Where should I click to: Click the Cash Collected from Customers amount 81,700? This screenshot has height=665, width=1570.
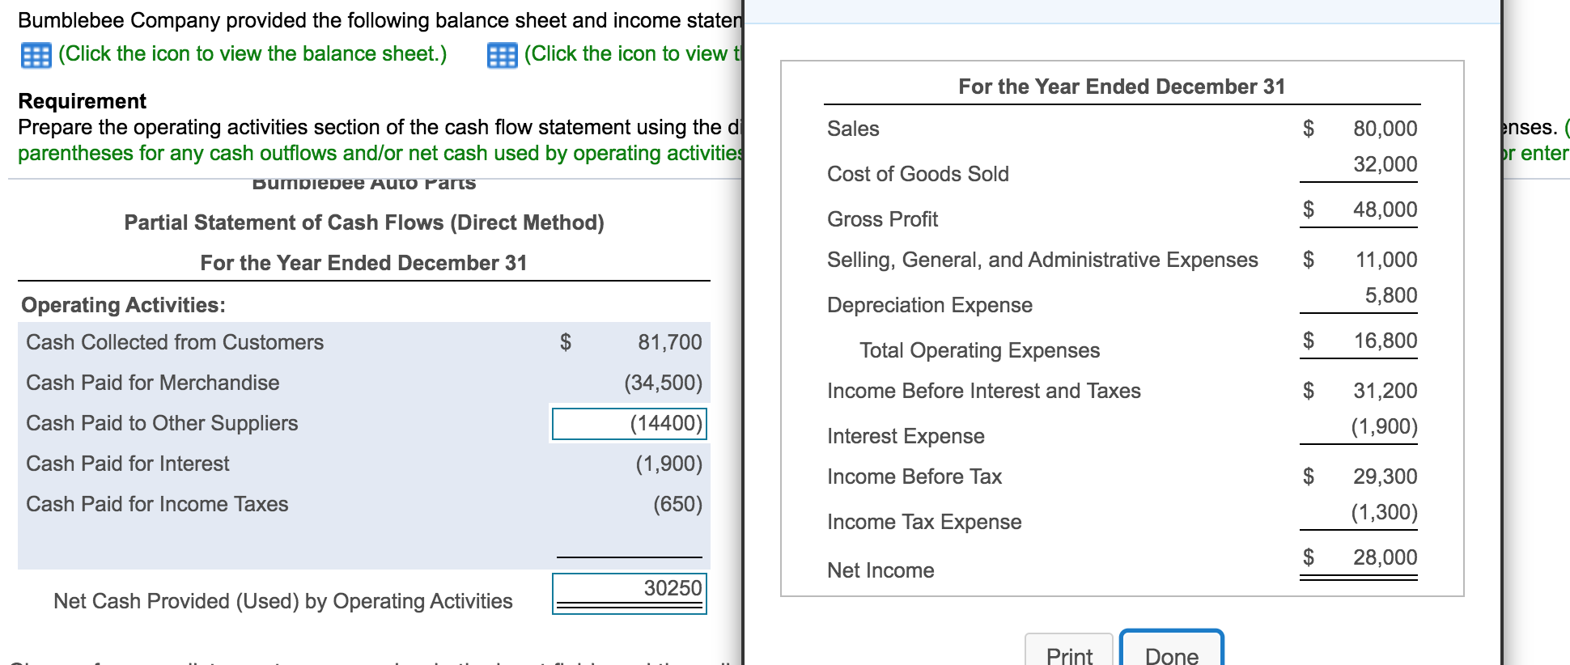(x=669, y=342)
